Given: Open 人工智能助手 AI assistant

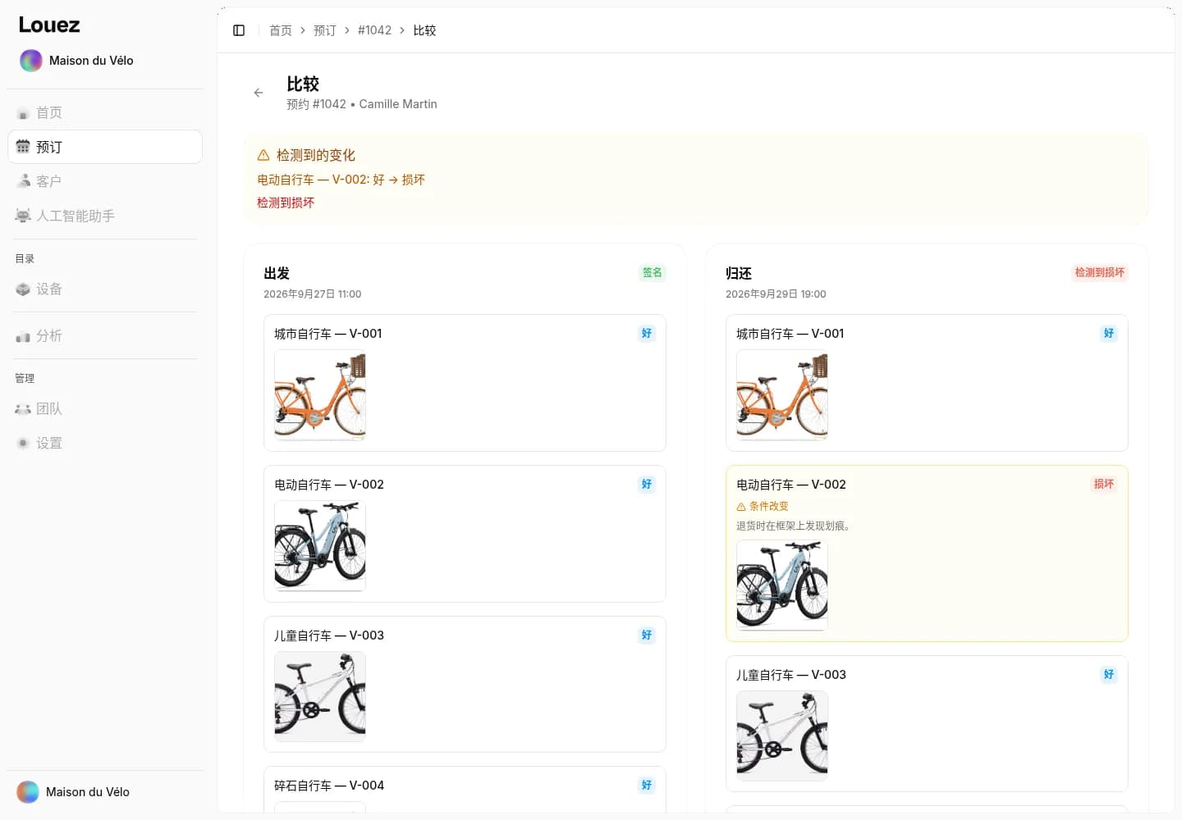Looking at the screenshot, I should pos(105,216).
